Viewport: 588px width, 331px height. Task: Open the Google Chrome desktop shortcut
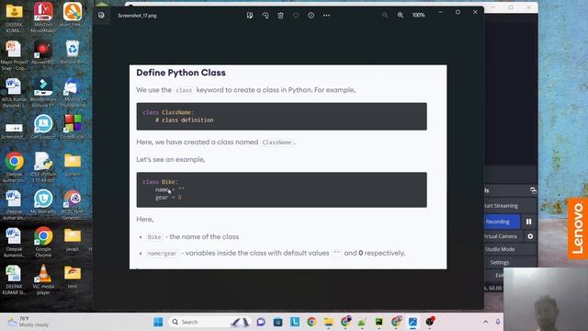pyautogui.click(x=43, y=242)
